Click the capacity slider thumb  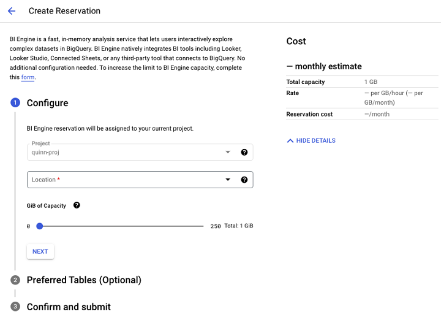[40, 226]
